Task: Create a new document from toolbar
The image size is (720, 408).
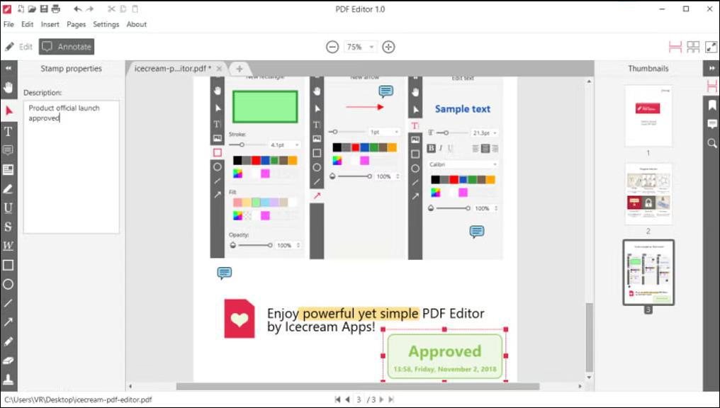Action: tap(21, 8)
